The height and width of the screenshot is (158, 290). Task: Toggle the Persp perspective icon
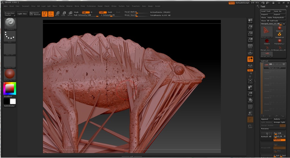[250, 46]
